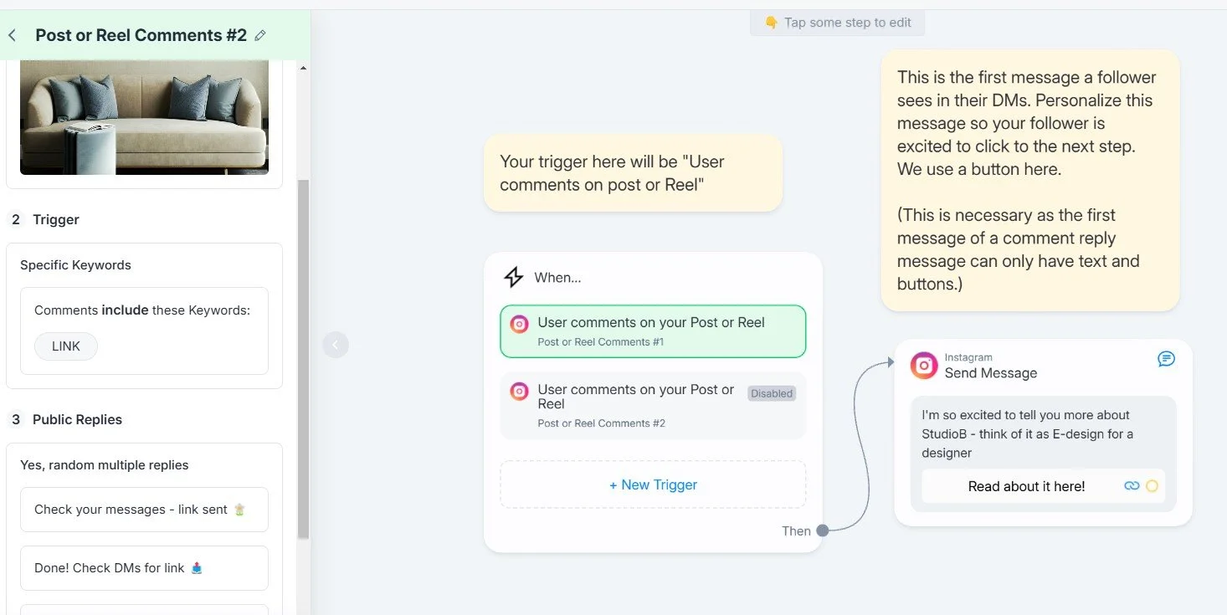Viewport: 1227px width, 615px height.
Task: Click the link icon on Read about it here button
Action: click(1132, 486)
